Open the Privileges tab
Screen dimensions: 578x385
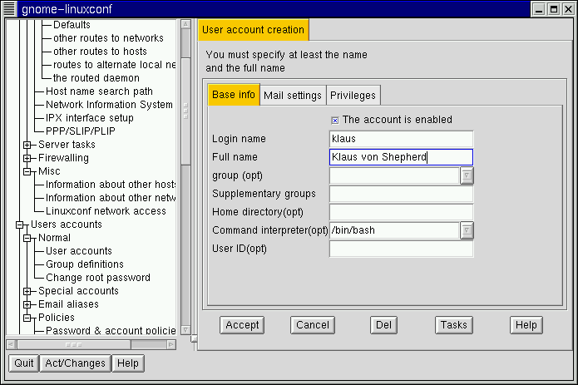click(353, 96)
